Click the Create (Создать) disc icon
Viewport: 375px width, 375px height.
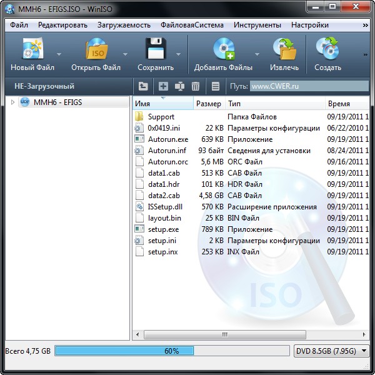(x=327, y=50)
